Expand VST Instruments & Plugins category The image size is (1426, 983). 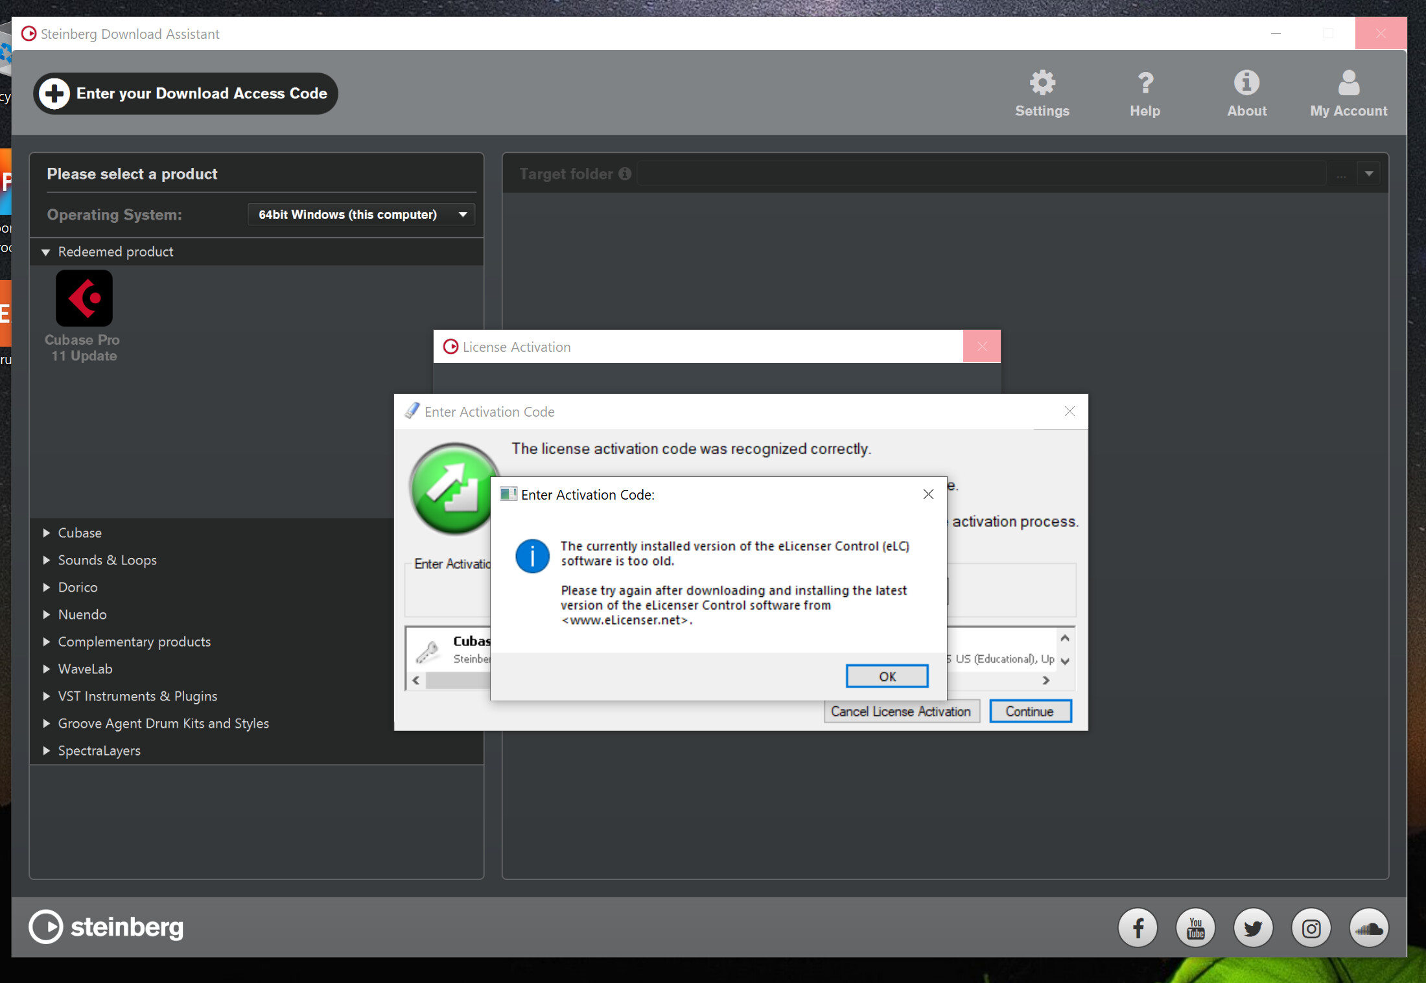(46, 696)
